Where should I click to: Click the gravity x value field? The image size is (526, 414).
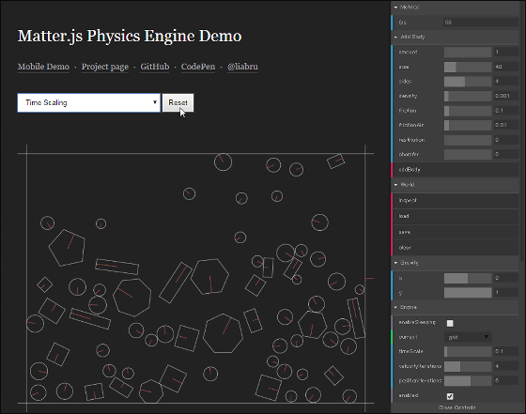(506, 278)
